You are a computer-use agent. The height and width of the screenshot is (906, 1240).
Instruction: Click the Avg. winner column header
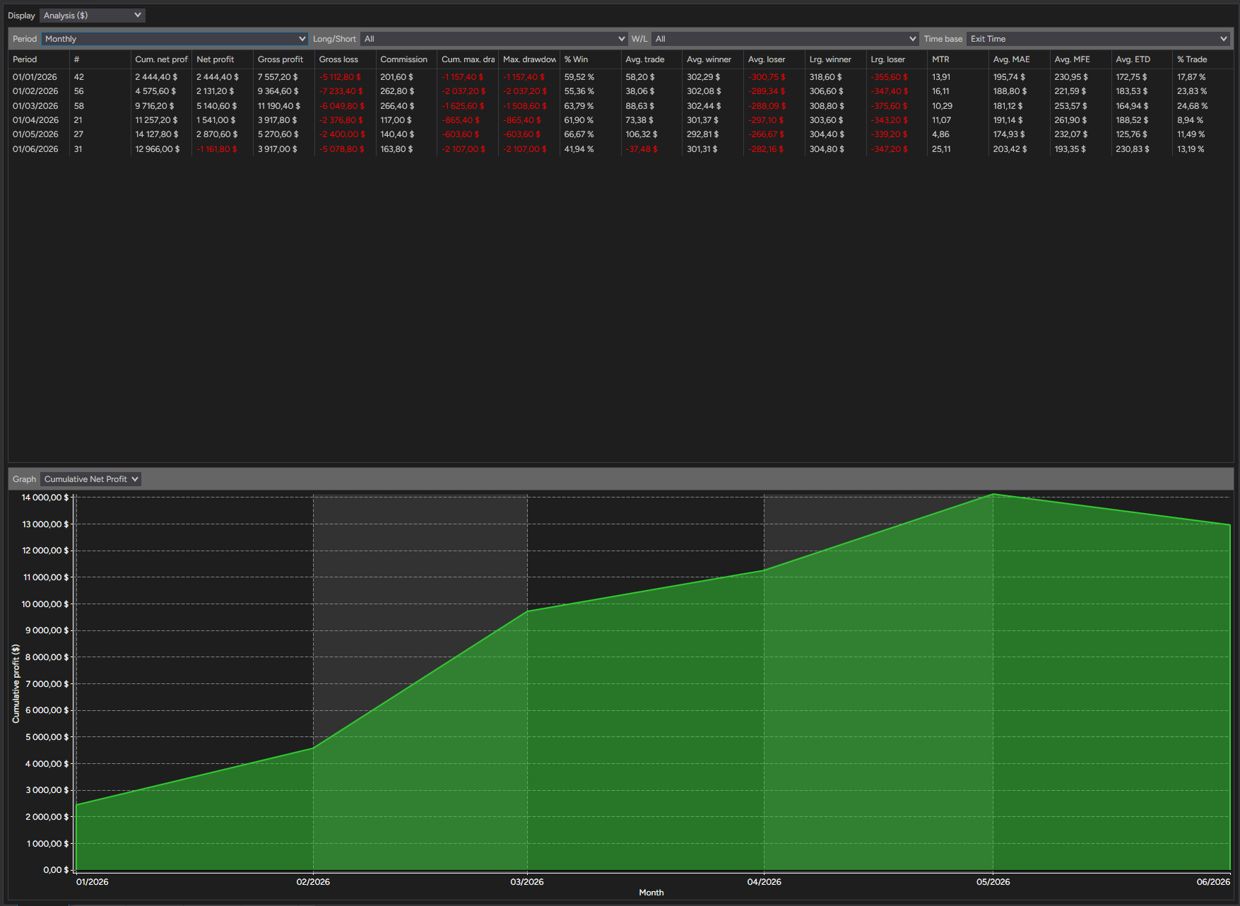713,59
